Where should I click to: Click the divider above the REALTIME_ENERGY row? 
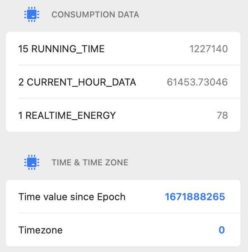coord(129,98)
